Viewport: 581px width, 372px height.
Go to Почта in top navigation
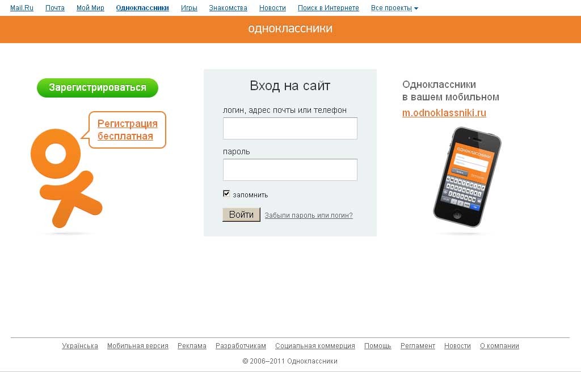pos(55,8)
